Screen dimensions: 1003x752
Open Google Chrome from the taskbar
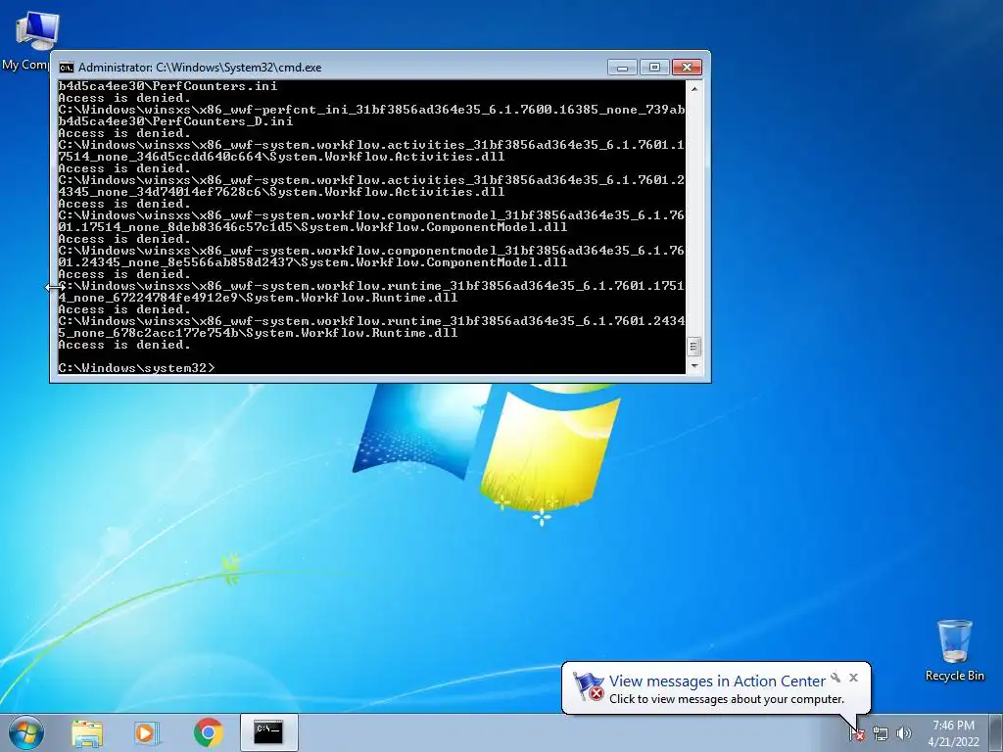coord(208,732)
